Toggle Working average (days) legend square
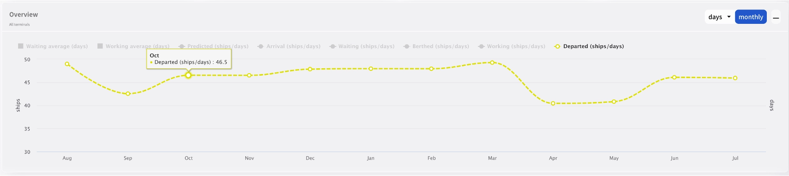Image resolution: width=789 pixels, height=176 pixels. click(x=100, y=46)
